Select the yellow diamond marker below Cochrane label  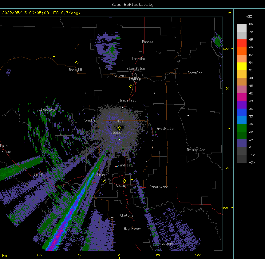pyautogui.click(x=105, y=181)
